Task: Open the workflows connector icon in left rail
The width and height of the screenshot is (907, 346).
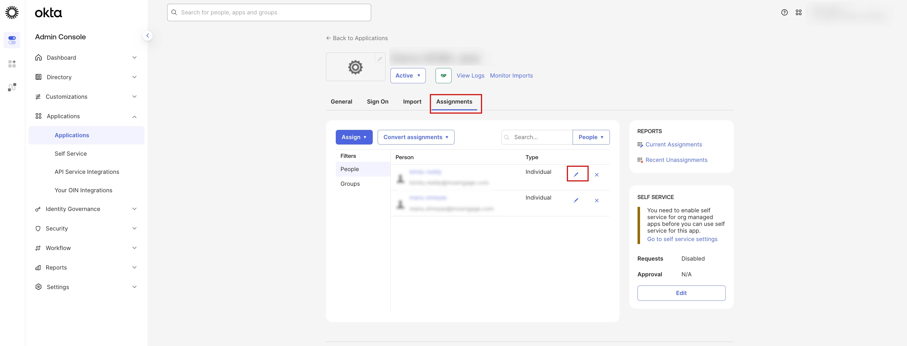Action: tap(12, 87)
